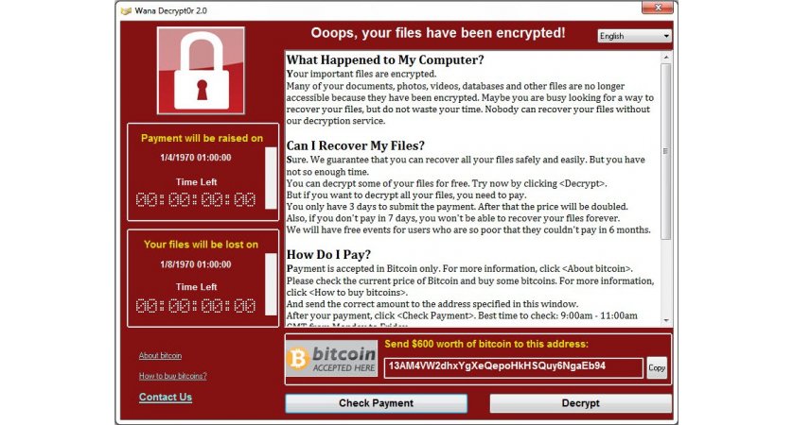Click the language dropdown arrow
This screenshot has height=425, width=793.
click(x=666, y=36)
